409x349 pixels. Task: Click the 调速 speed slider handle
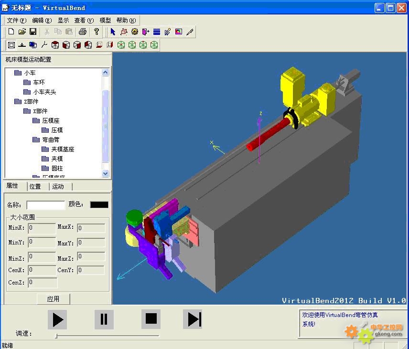(x=56, y=336)
